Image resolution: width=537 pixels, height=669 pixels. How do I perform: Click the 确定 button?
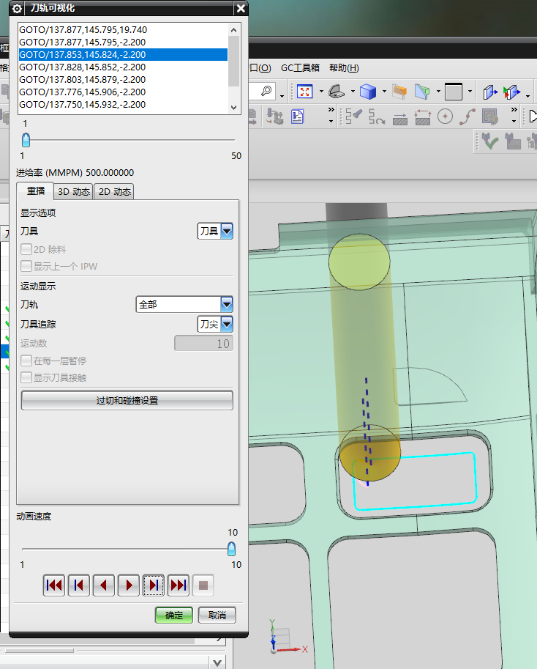pos(173,615)
